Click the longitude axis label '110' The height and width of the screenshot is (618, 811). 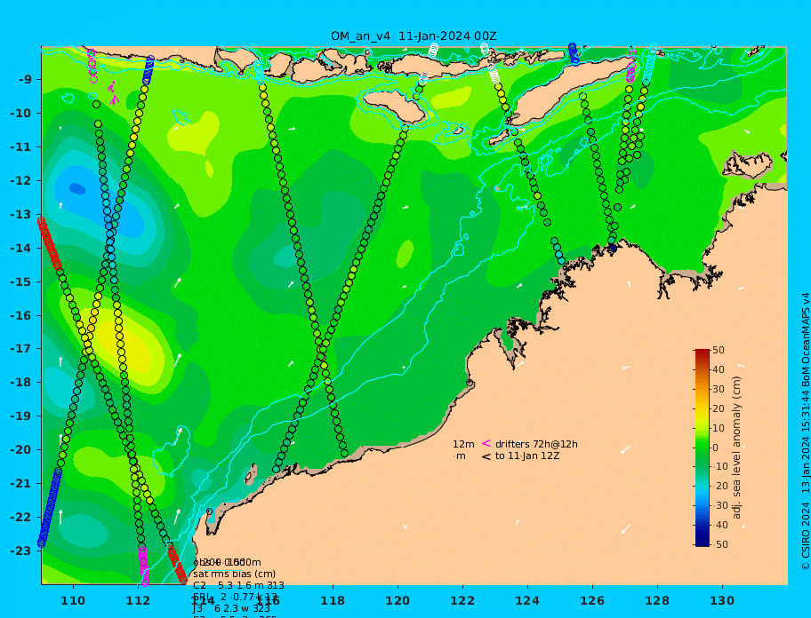(x=73, y=600)
